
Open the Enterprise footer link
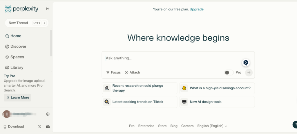[146, 126]
